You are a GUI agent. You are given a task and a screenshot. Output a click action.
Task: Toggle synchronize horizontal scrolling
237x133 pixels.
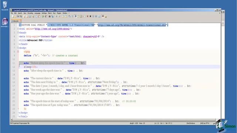point(66,16)
